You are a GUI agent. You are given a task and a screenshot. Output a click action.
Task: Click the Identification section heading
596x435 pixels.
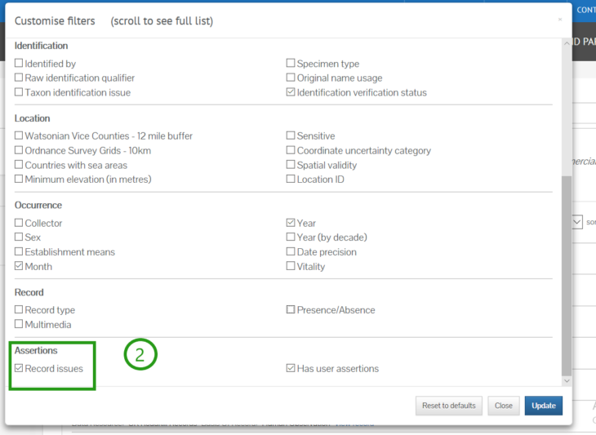[41, 46]
